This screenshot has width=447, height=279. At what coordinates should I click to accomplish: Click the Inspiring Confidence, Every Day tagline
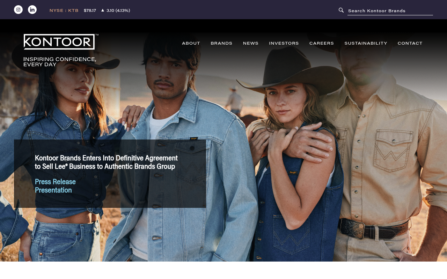pyautogui.click(x=60, y=62)
